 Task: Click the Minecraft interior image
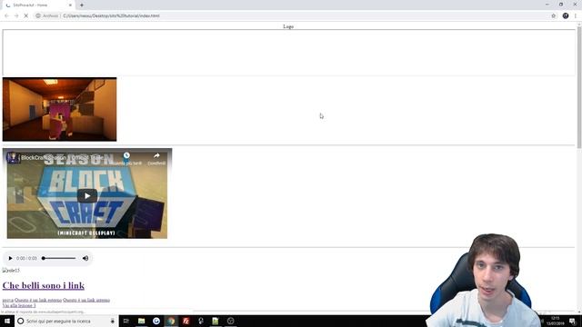[59, 109]
